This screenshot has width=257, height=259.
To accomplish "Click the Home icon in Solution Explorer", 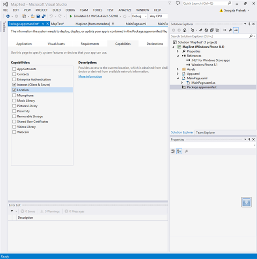I will (x=185, y=30).
